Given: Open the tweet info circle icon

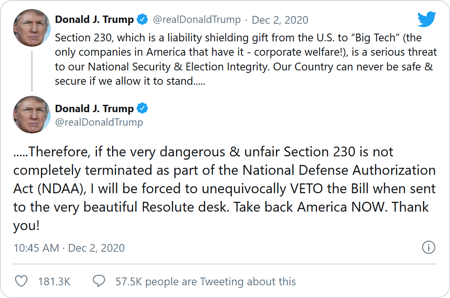Looking at the screenshot, I should click(x=428, y=247).
